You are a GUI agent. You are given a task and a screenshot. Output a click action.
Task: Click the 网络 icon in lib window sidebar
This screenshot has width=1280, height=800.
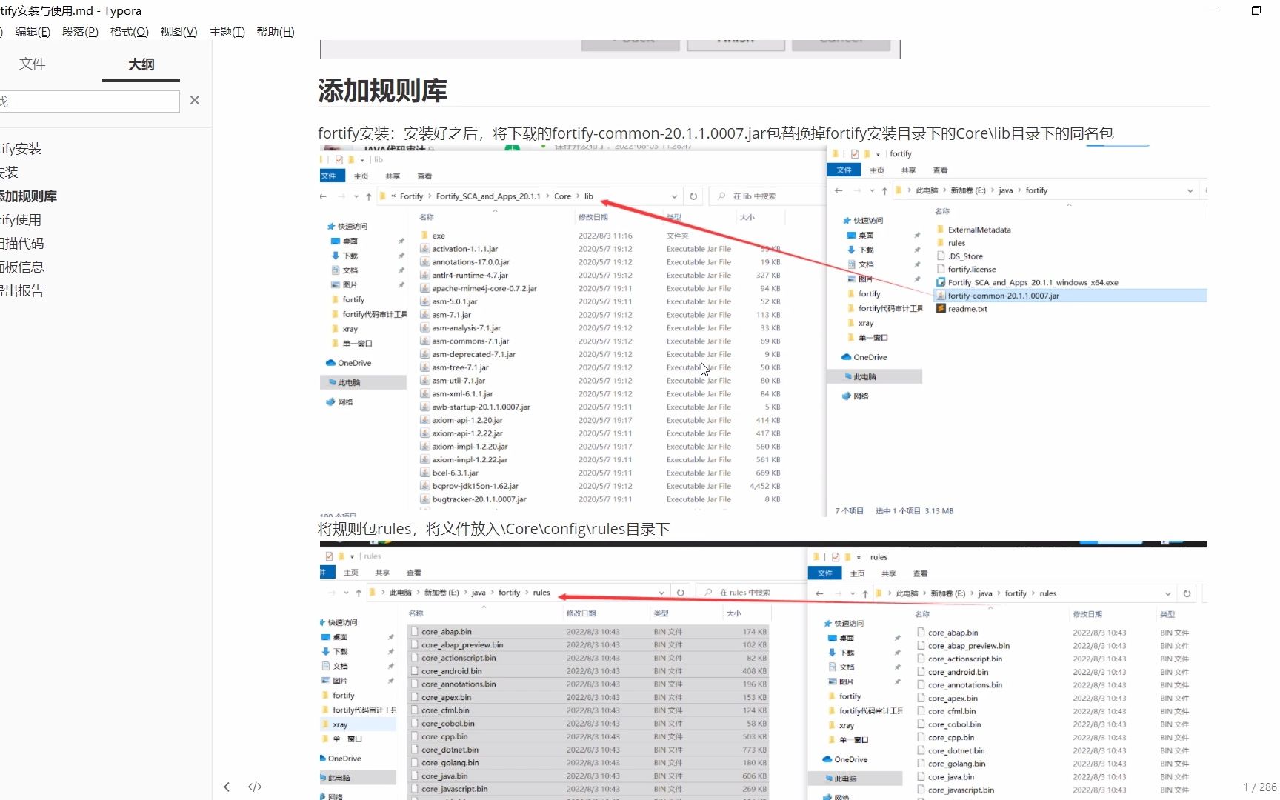(x=331, y=401)
